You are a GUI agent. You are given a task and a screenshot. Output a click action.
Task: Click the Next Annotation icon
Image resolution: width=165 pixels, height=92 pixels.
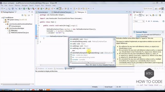click(75, 9)
